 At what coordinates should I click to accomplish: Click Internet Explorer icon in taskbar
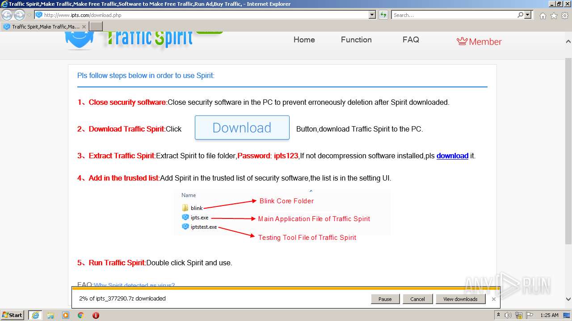click(x=35, y=315)
